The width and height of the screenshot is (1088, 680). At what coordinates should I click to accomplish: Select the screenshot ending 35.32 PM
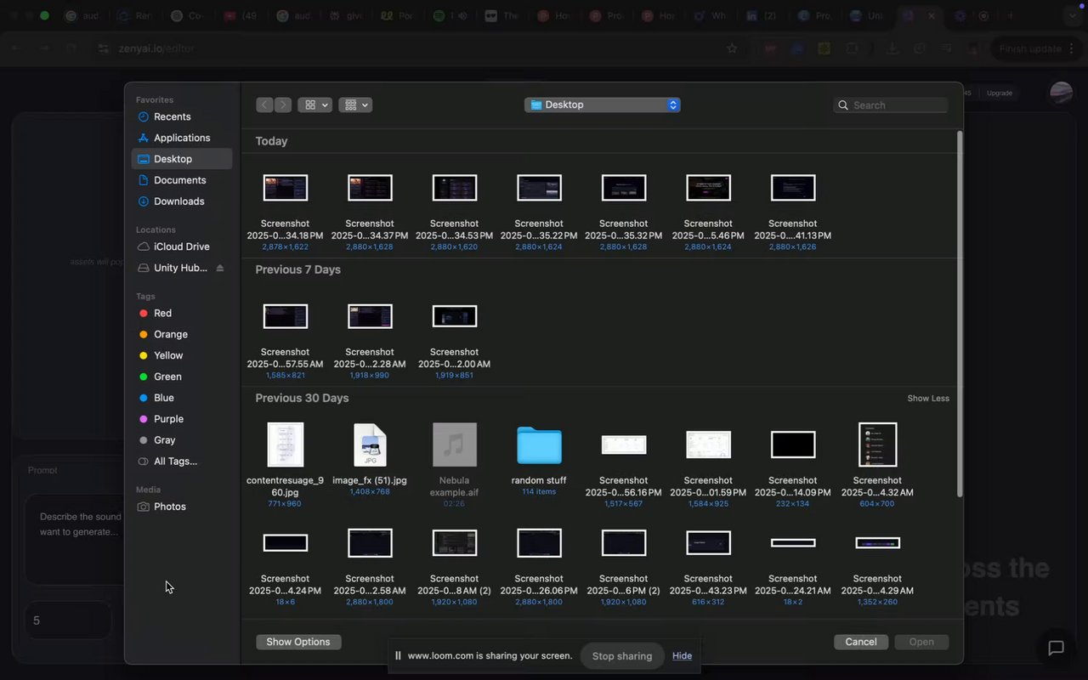pos(624,188)
